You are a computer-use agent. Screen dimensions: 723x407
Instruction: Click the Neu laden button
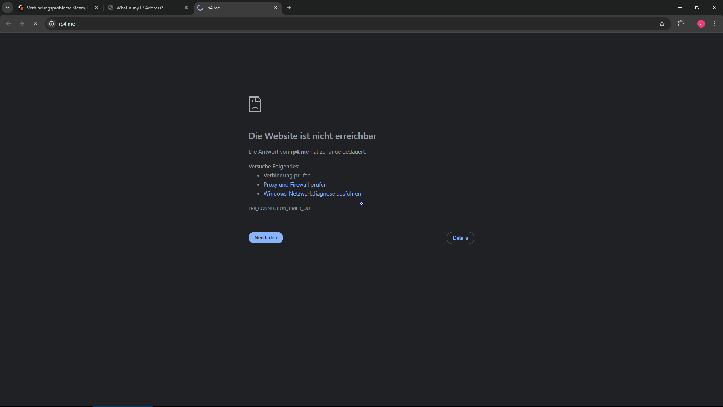point(265,238)
